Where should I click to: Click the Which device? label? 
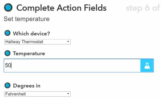pyautogui.click(x=31, y=33)
